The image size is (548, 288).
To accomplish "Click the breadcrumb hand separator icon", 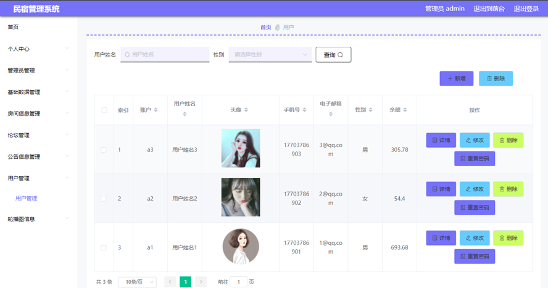I will (x=277, y=27).
